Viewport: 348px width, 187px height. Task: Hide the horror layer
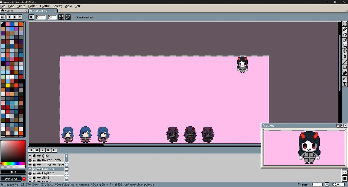(x=30, y=164)
